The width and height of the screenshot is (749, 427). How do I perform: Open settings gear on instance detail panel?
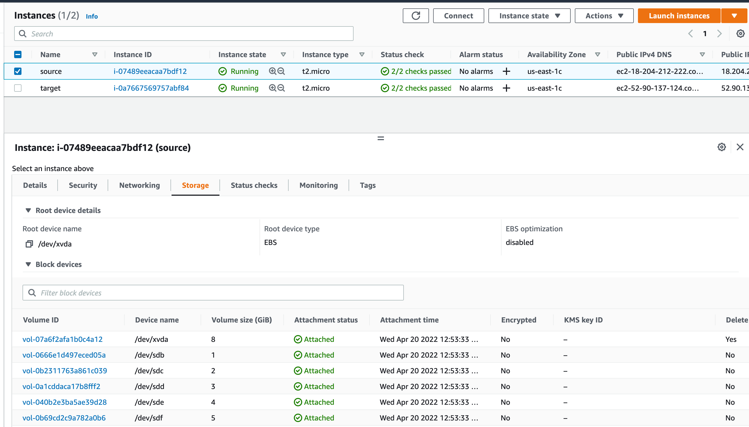pyautogui.click(x=721, y=147)
